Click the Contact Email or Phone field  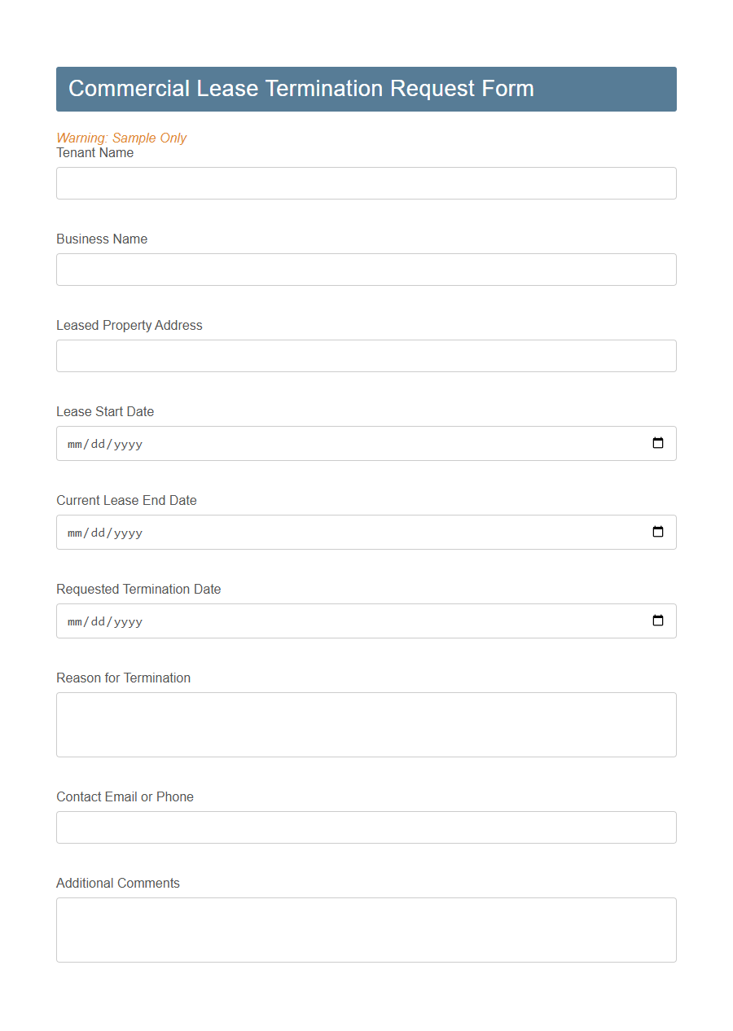tap(366, 827)
